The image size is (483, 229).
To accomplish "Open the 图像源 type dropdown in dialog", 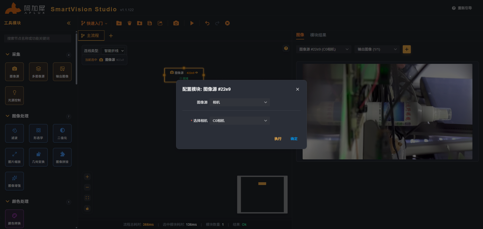I will click(240, 102).
